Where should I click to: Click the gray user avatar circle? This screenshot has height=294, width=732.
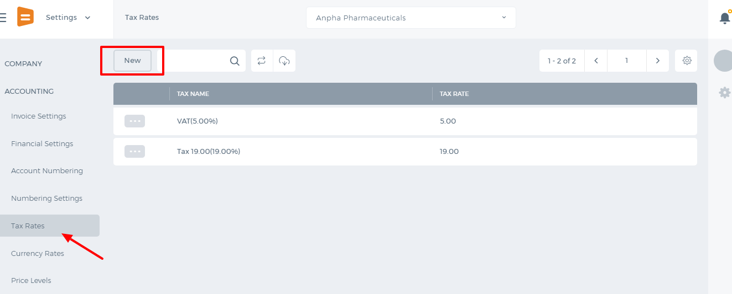click(724, 61)
